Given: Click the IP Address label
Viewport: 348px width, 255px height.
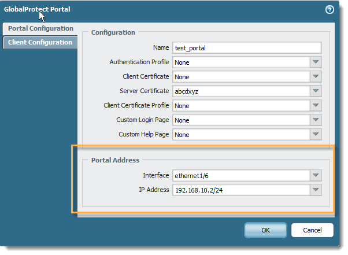Looking at the screenshot, I should tap(154, 190).
